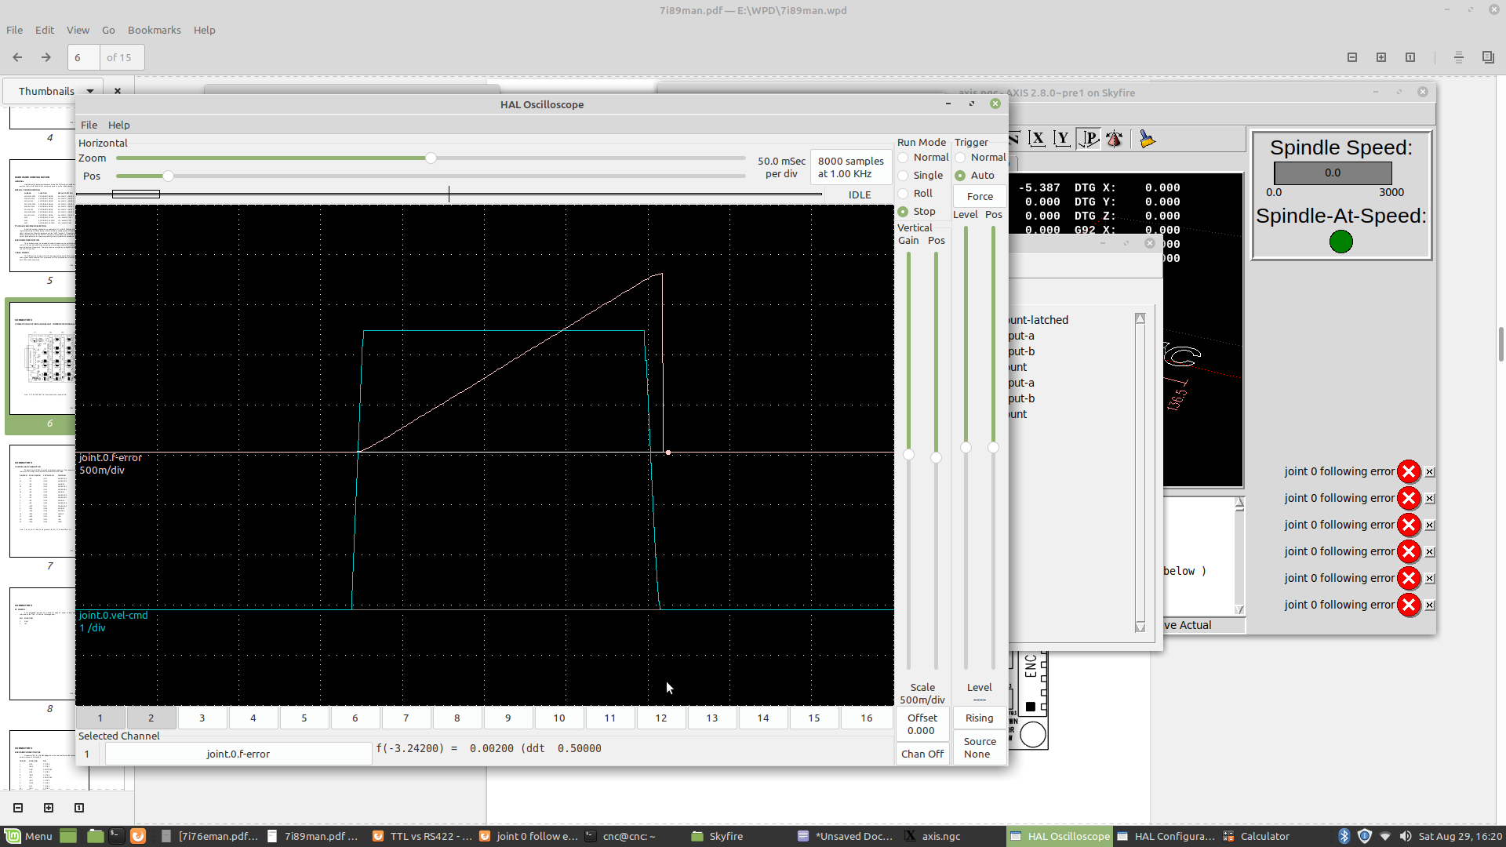Viewport: 1506px width, 847px height.
Task: Enlarge thumbnails with bottom-left plus icon
Action: pos(49,808)
